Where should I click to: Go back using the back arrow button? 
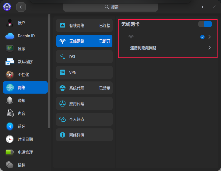click(x=21, y=7)
